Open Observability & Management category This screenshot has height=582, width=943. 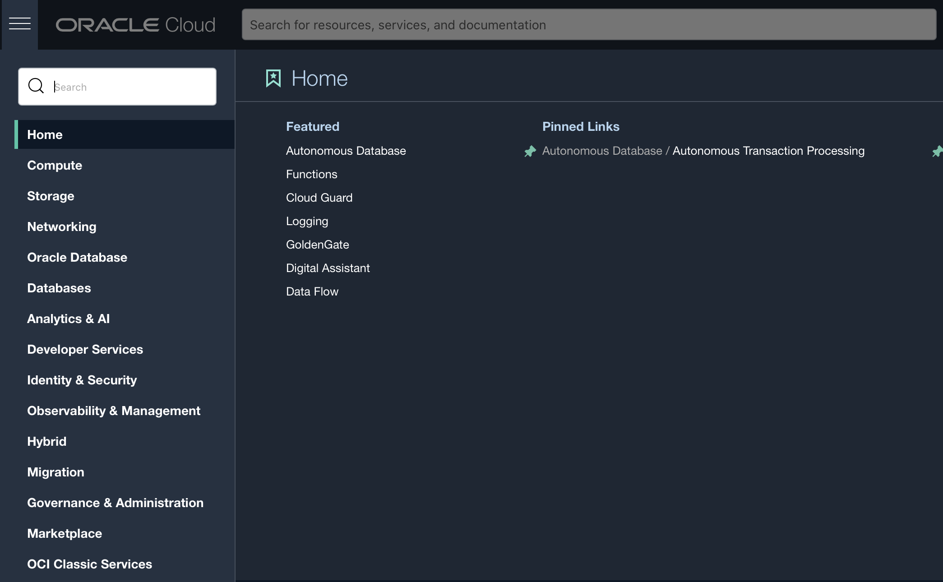[114, 411]
